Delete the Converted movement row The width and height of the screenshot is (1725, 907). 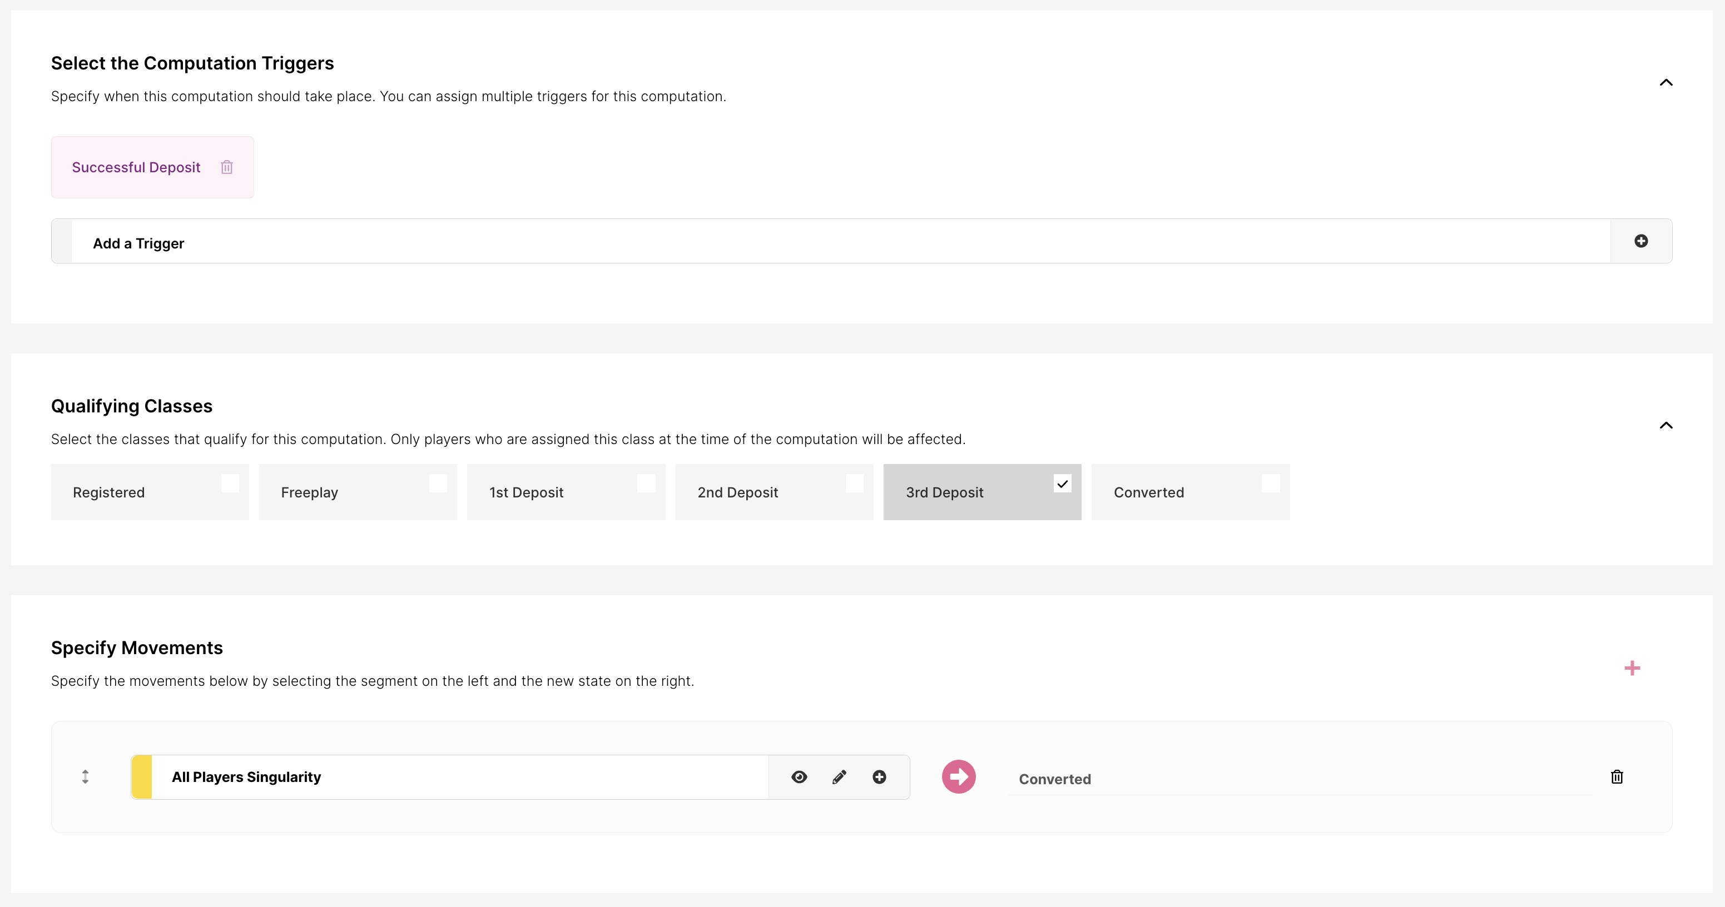1617,776
